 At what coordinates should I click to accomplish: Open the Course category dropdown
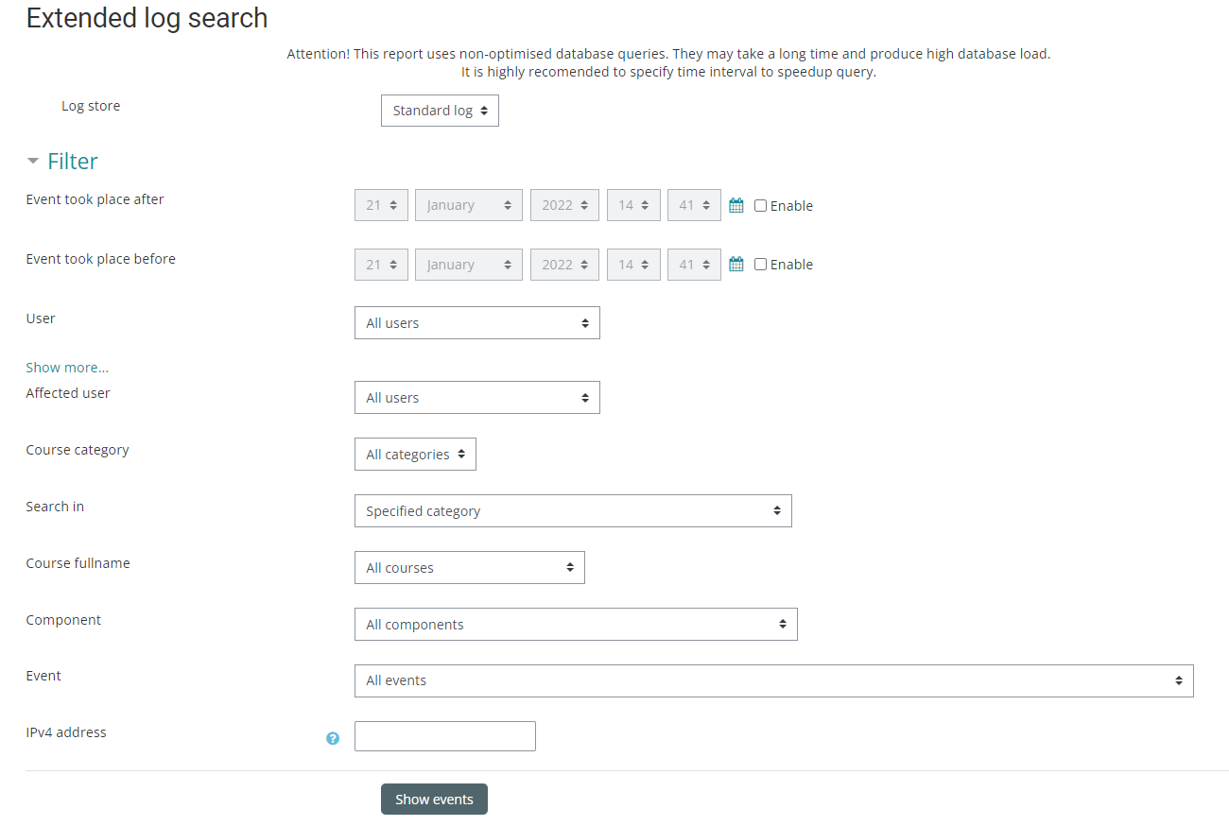pyautogui.click(x=415, y=455)
